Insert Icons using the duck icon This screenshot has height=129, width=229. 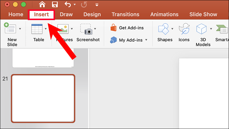[184, 29]
